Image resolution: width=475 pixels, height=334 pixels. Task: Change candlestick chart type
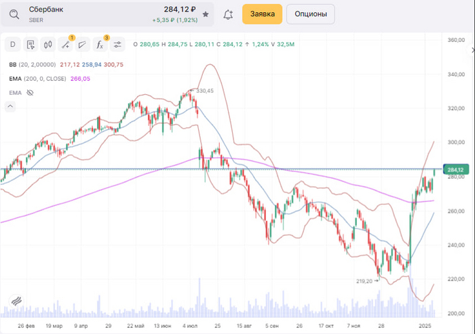point(47,45)
